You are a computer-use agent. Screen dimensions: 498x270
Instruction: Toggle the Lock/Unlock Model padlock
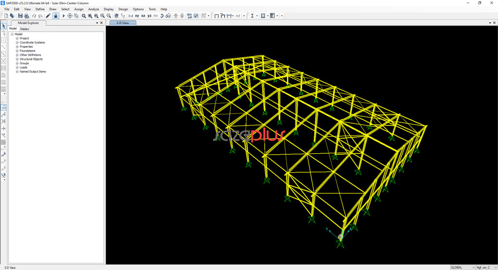pyautogui.click(x=55, y=16)
